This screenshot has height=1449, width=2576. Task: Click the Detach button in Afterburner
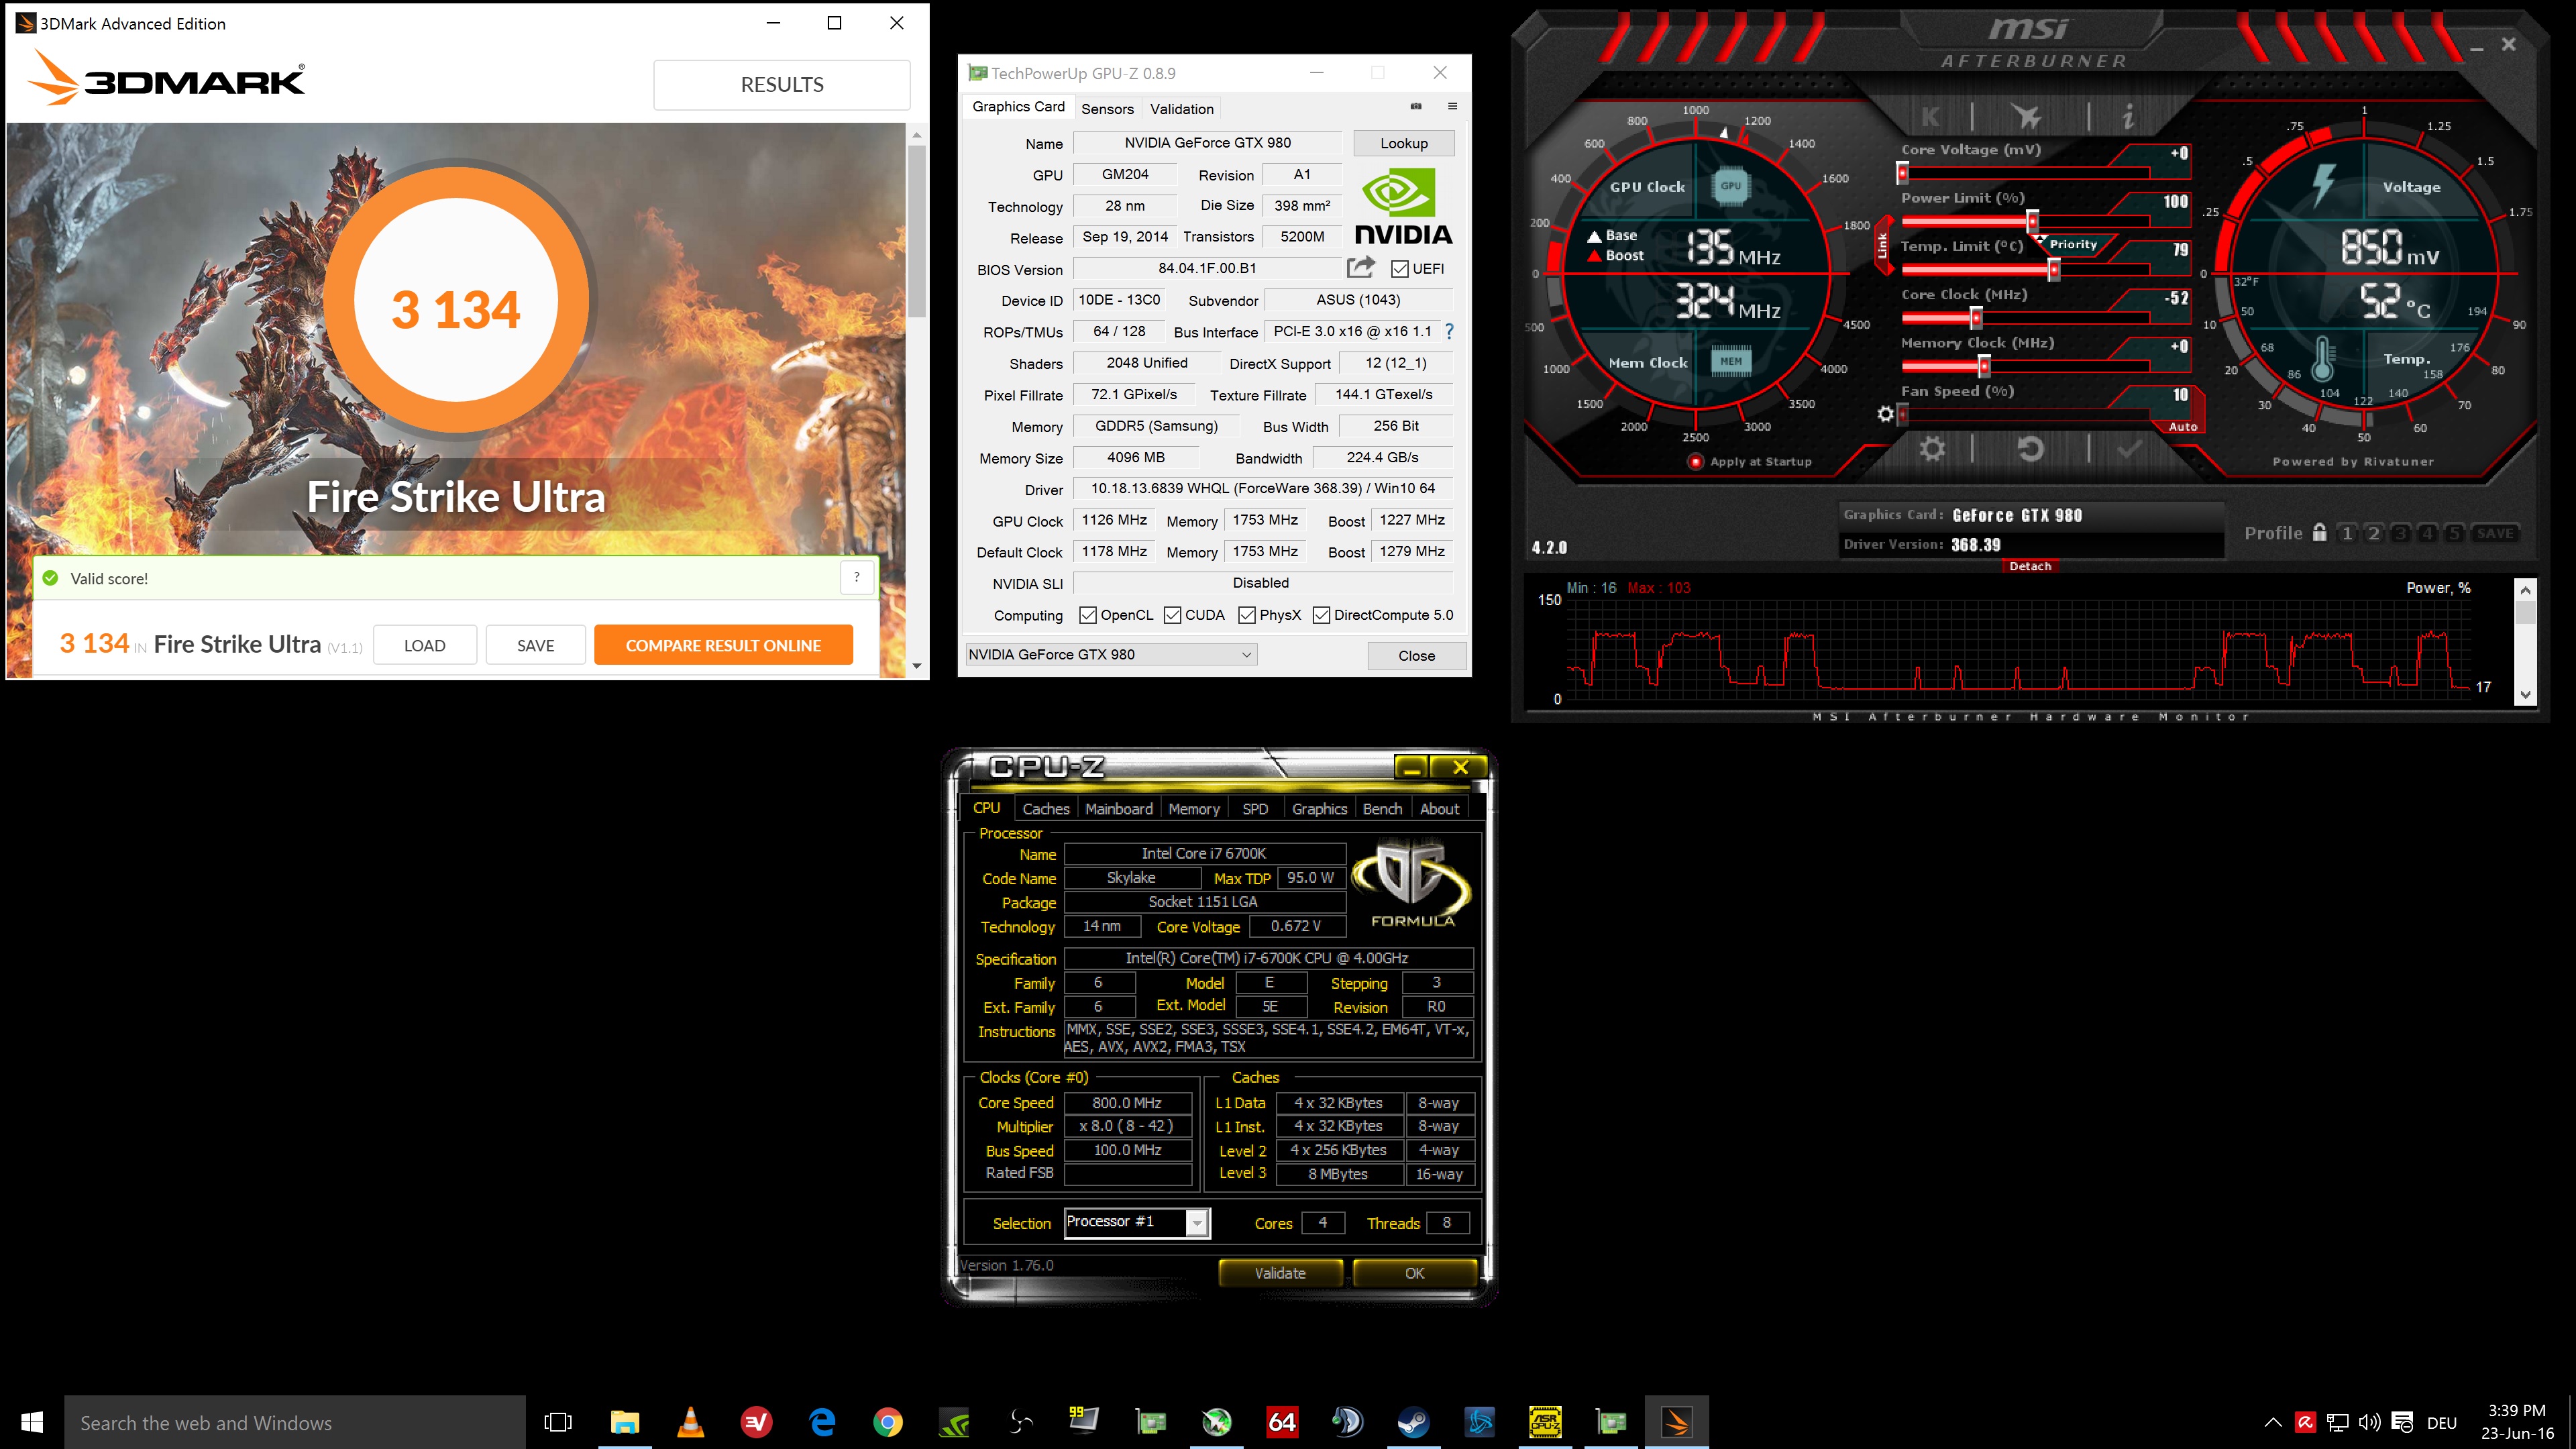(2029, 566)
